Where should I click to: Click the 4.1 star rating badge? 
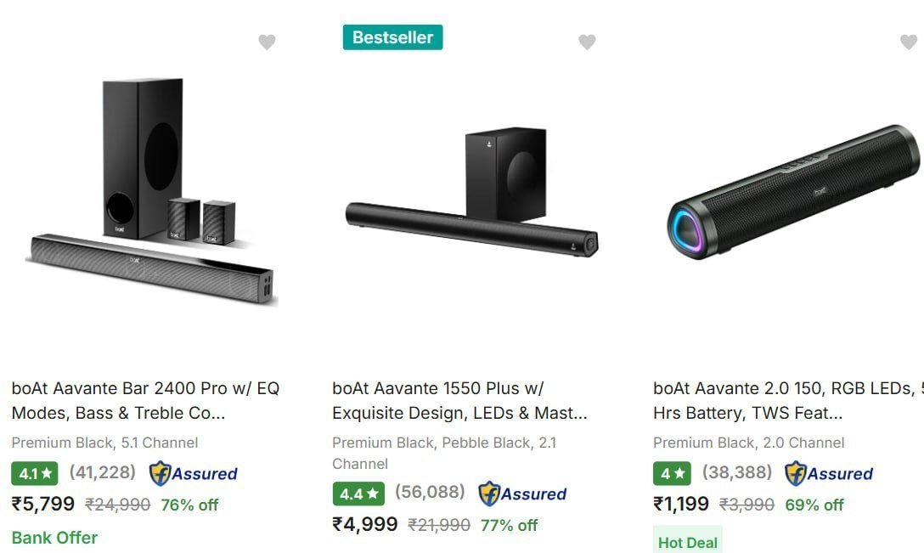tap(35, 473)
